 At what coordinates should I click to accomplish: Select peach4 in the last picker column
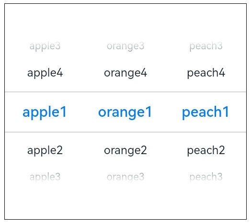point(206,73)
